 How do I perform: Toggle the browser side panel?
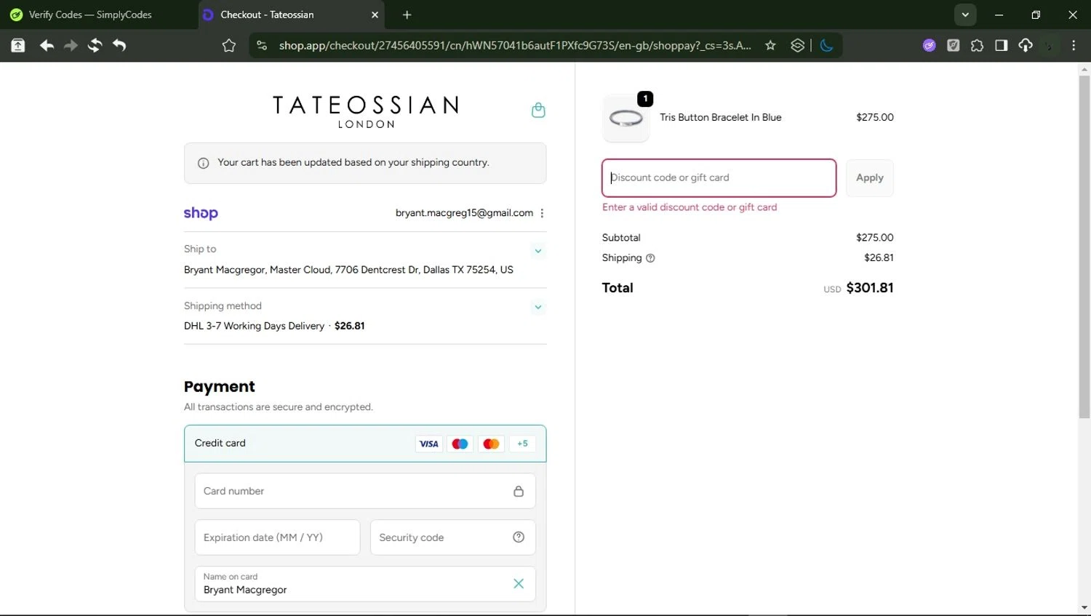pyautogui.click(x=1001, y=46)
